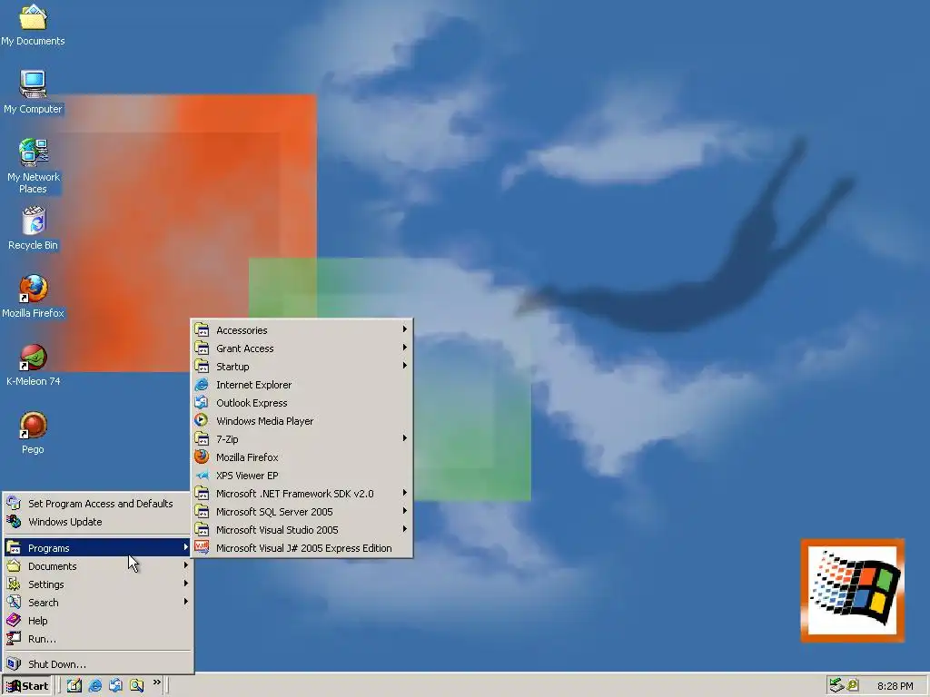Expand Microsoft SQL Server 2005 folder
Image resolution: width=930 pixels, height=697 pixels.
(x=302, y=512)
